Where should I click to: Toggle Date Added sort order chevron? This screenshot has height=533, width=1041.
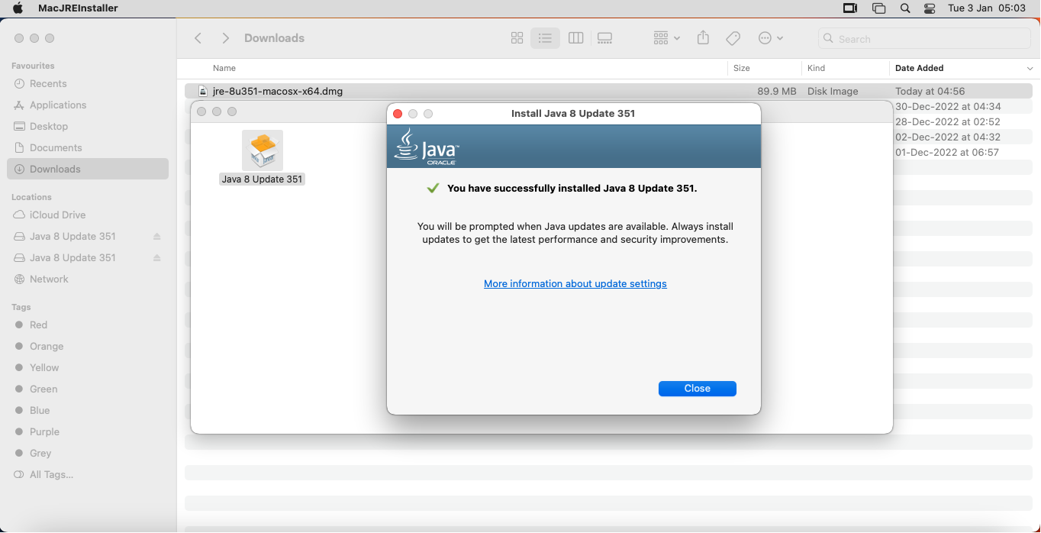(x=1030, y=69)
